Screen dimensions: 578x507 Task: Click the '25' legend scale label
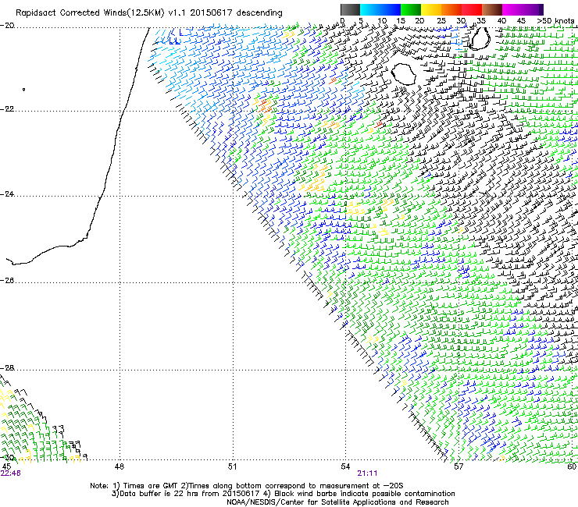click(x=441, y=20)
